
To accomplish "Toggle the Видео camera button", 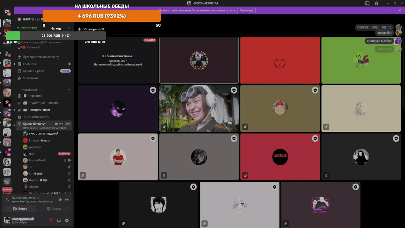I will 20,209.
